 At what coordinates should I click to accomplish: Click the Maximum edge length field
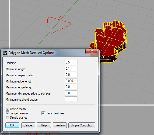(71, 87)
